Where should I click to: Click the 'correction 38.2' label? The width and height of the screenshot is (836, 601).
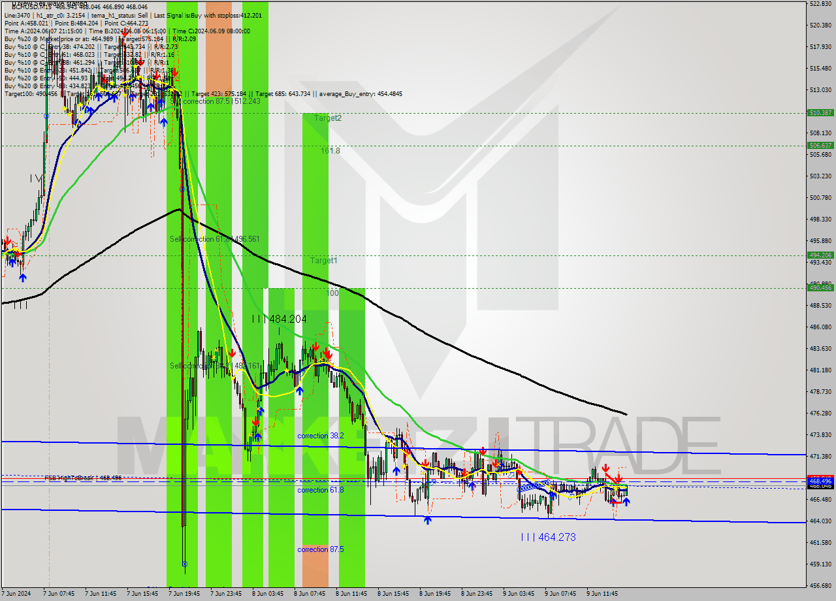pos(321,436)
